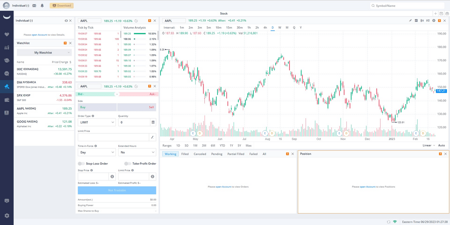Switch to the Partial Filled tab
Image resolution: width=450 pixels, height=225 pixels.
236,154
